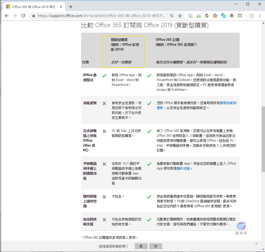265x252 pixels.
Task: Click the scrollbar down arrow
Action: point(263,250)
